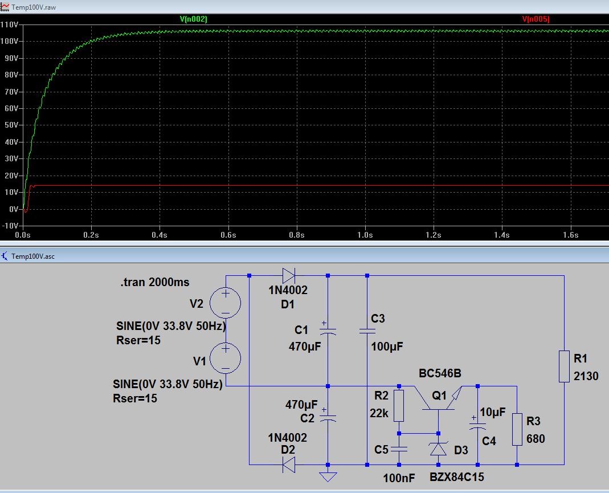This screenshot has width=609, height=493.
Task: Click the Q1 reference label
Action: [x=439, y=396]
